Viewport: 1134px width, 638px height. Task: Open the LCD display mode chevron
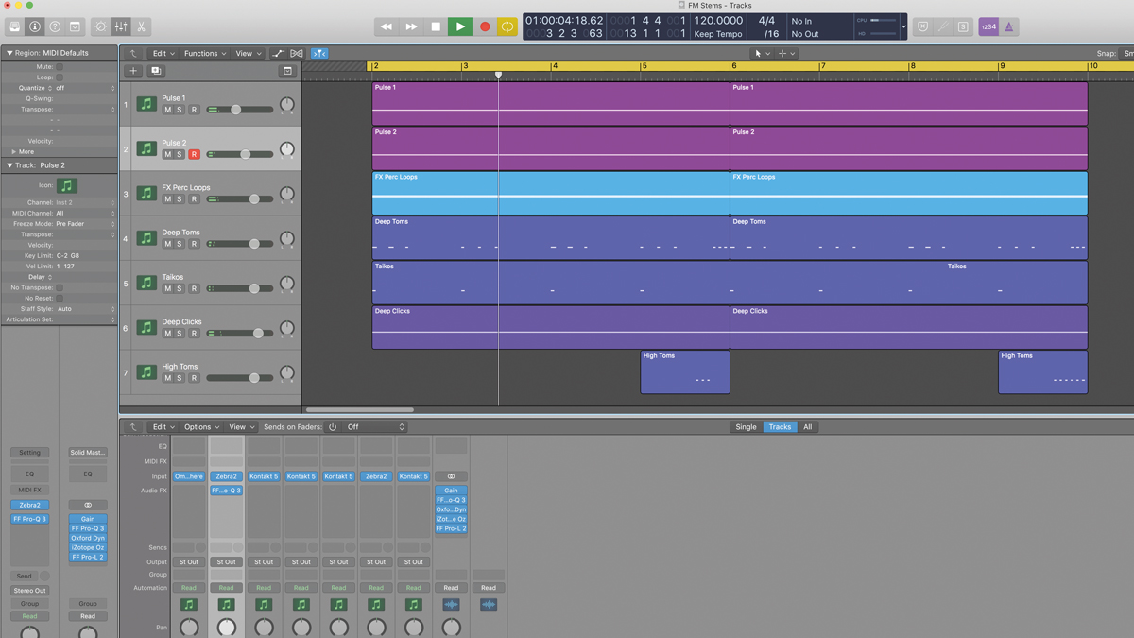(903, 27)
